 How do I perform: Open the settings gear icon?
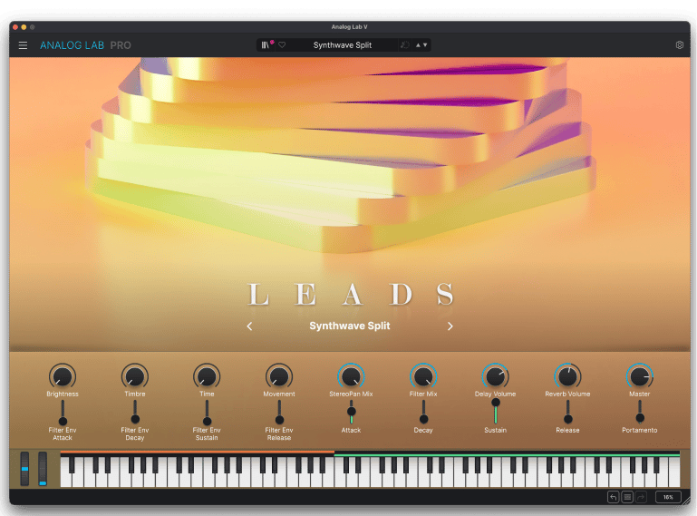tap(680, 44)
